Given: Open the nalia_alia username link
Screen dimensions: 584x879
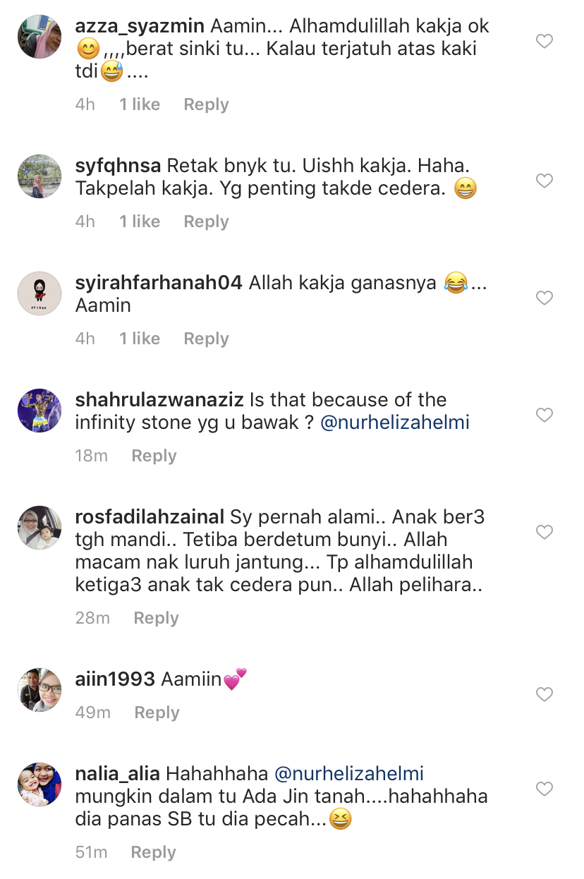Looking at the screenshot, I should coord(117,774).
